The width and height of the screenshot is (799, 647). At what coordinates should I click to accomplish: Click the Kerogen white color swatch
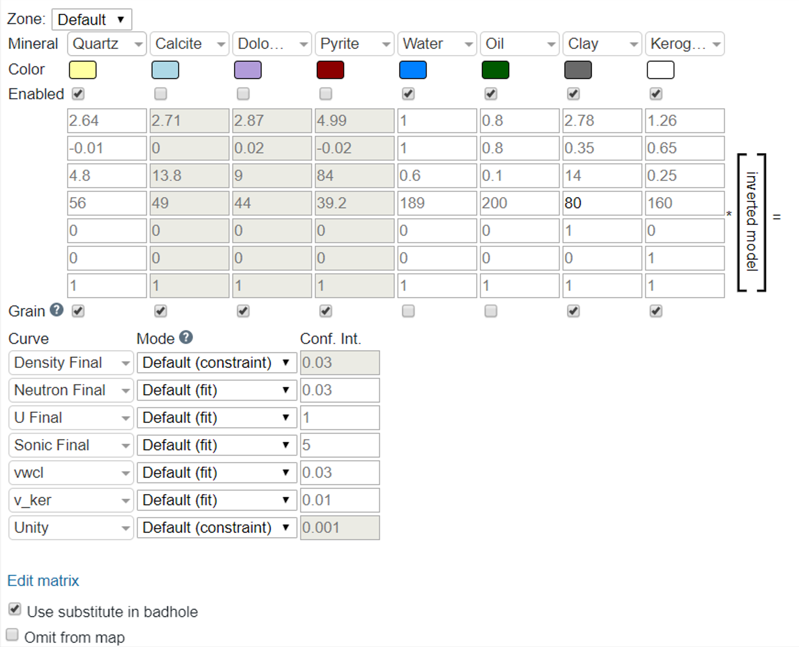(x=660, y=70)
